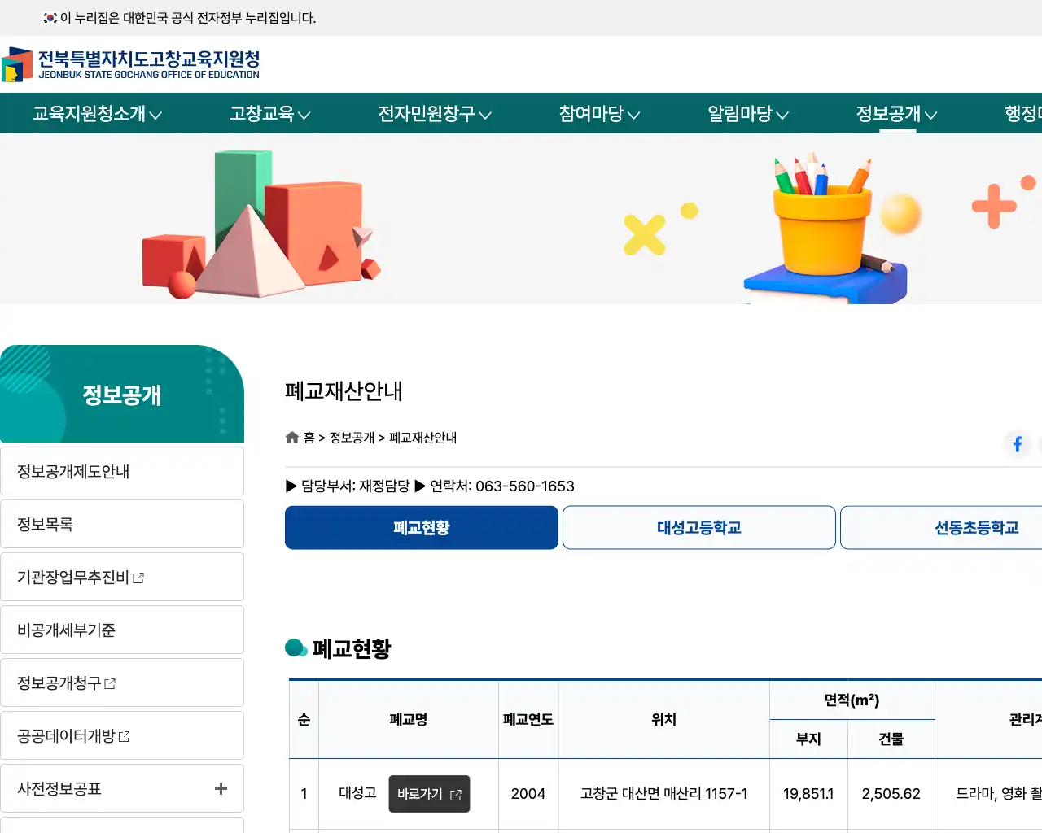
Task: Open the 알림마당 dropdown menu
Action: (746, 114)
